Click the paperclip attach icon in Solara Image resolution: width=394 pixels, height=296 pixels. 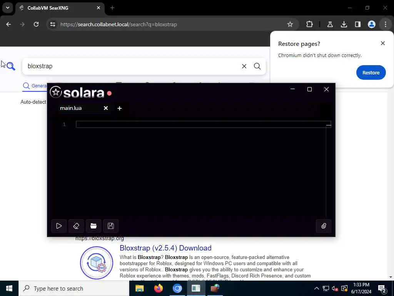pos(324,226)
